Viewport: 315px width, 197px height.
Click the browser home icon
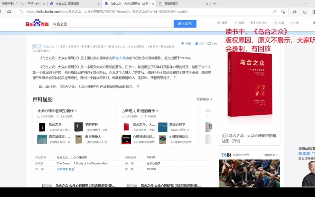9,12
